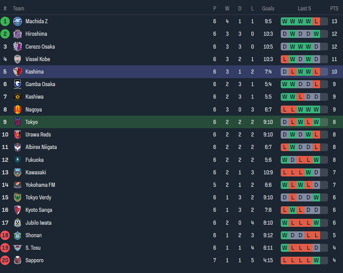
Task: Open the Tokyo team page link
Action: click(x=32, y=122)
